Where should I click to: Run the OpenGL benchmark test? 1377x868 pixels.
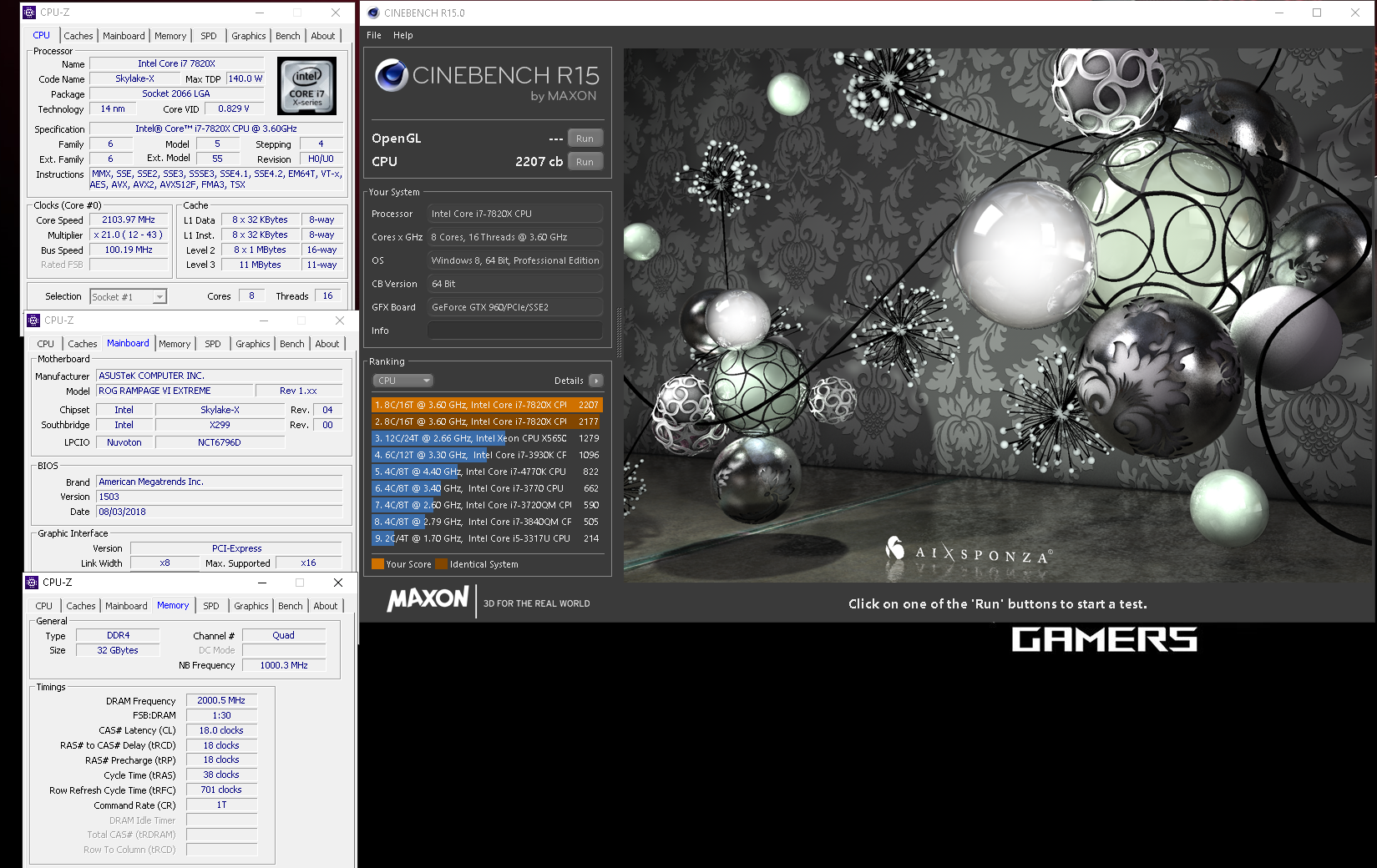point(585,139)
